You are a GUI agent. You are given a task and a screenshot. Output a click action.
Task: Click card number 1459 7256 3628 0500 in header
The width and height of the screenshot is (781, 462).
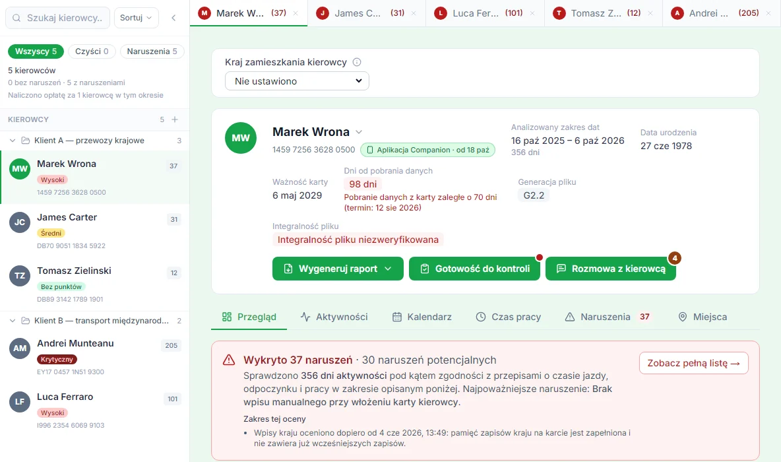[314, 150]
